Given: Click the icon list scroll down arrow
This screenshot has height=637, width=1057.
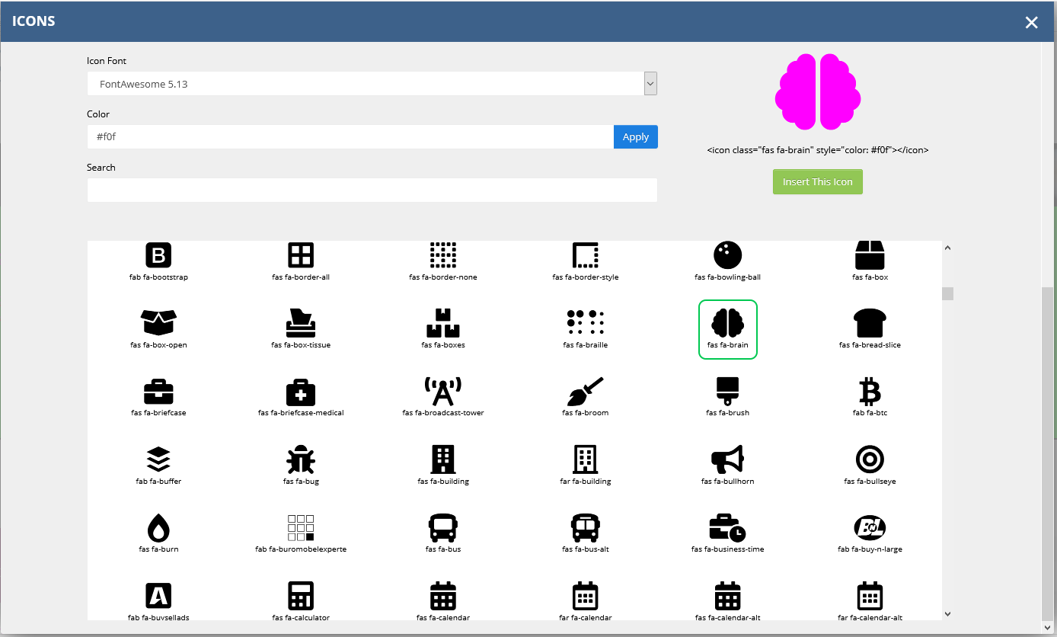Looking at the screenshot, I should (x=947, y=613).
